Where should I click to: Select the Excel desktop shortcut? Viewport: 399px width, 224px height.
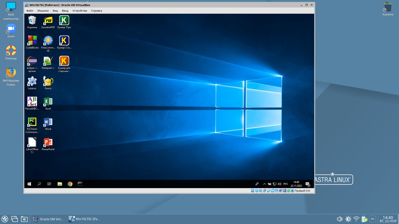[48, 103]
